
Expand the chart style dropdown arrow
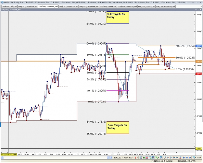click(x=137, y=157)
